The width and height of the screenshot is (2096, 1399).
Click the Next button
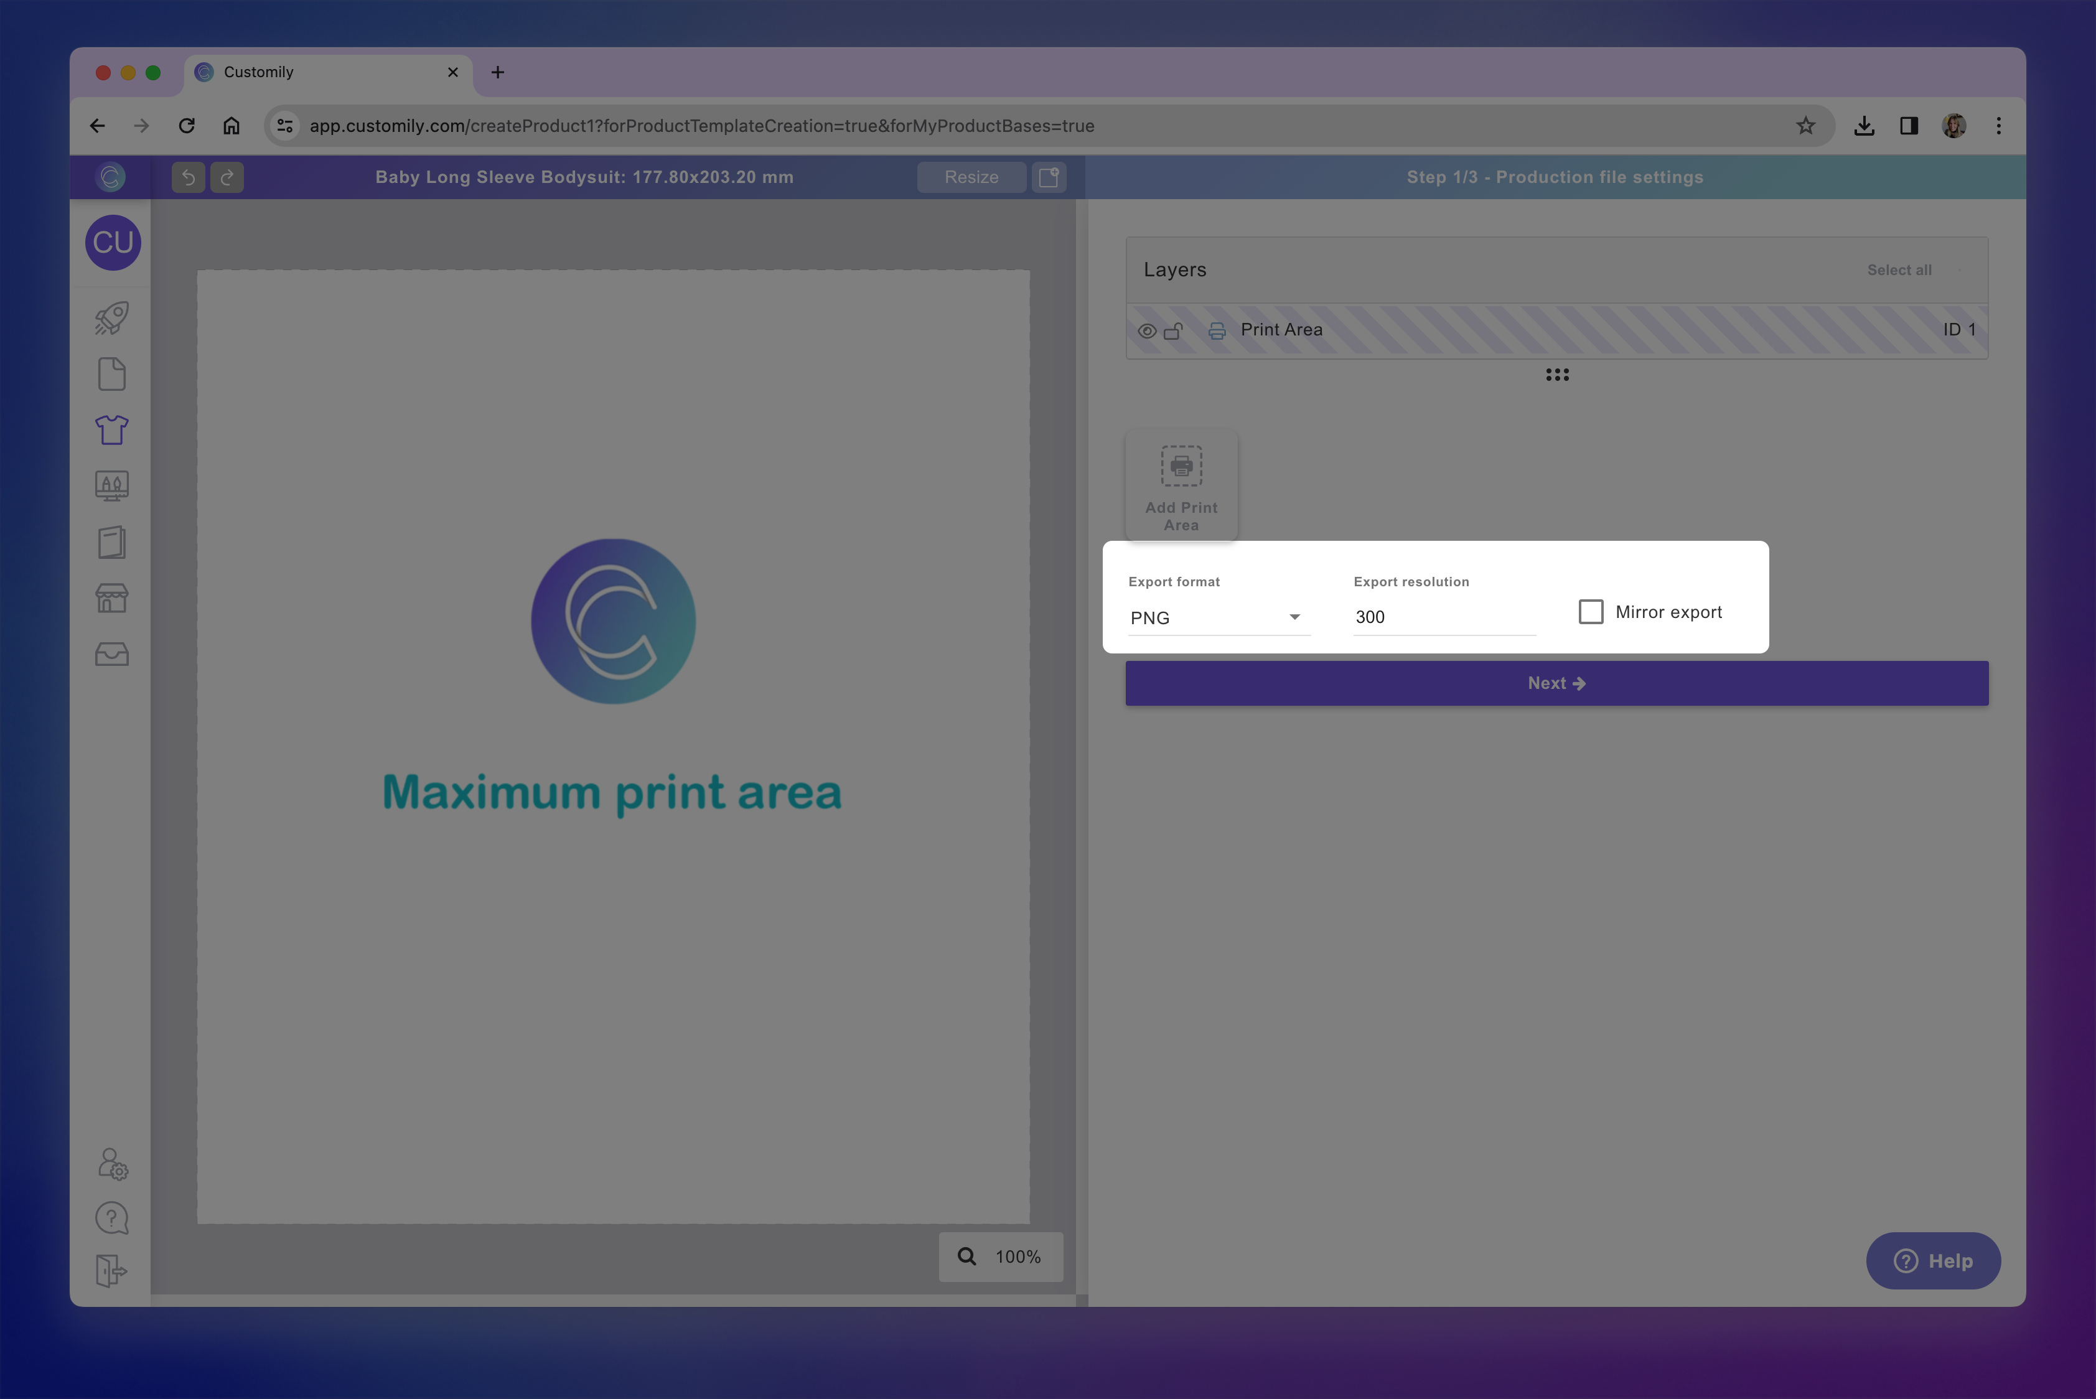coord(1556,683)
